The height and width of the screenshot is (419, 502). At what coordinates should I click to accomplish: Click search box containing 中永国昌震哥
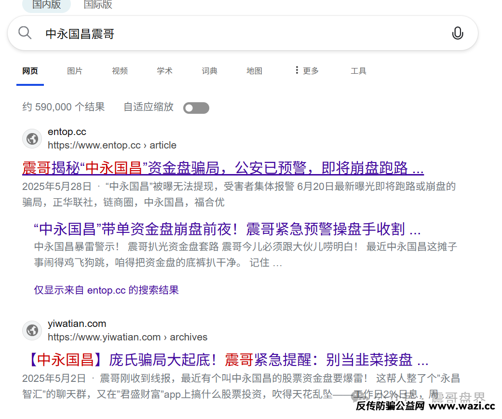point(243,33)
